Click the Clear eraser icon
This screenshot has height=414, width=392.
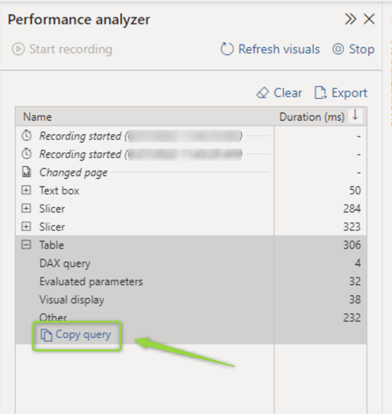(262, 93)
